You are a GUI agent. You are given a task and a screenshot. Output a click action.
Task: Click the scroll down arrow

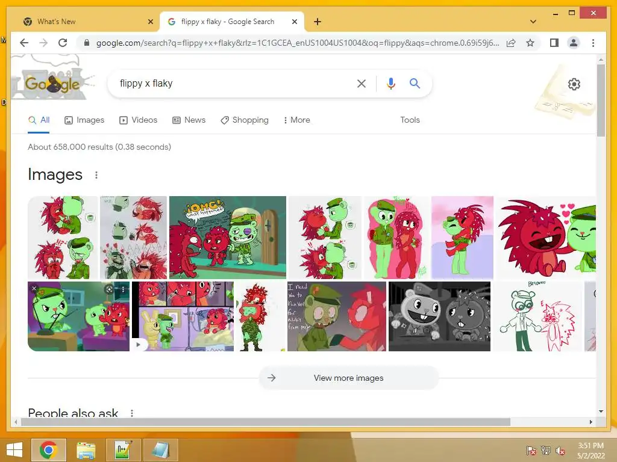(x=601, y=411)
